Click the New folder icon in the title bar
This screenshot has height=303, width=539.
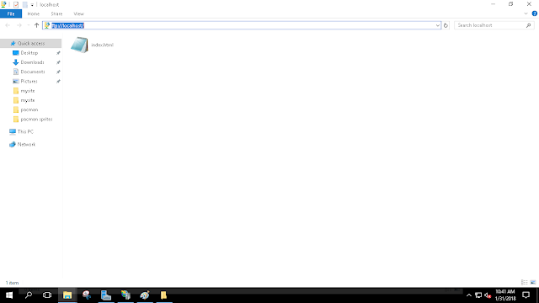point(24,5)
